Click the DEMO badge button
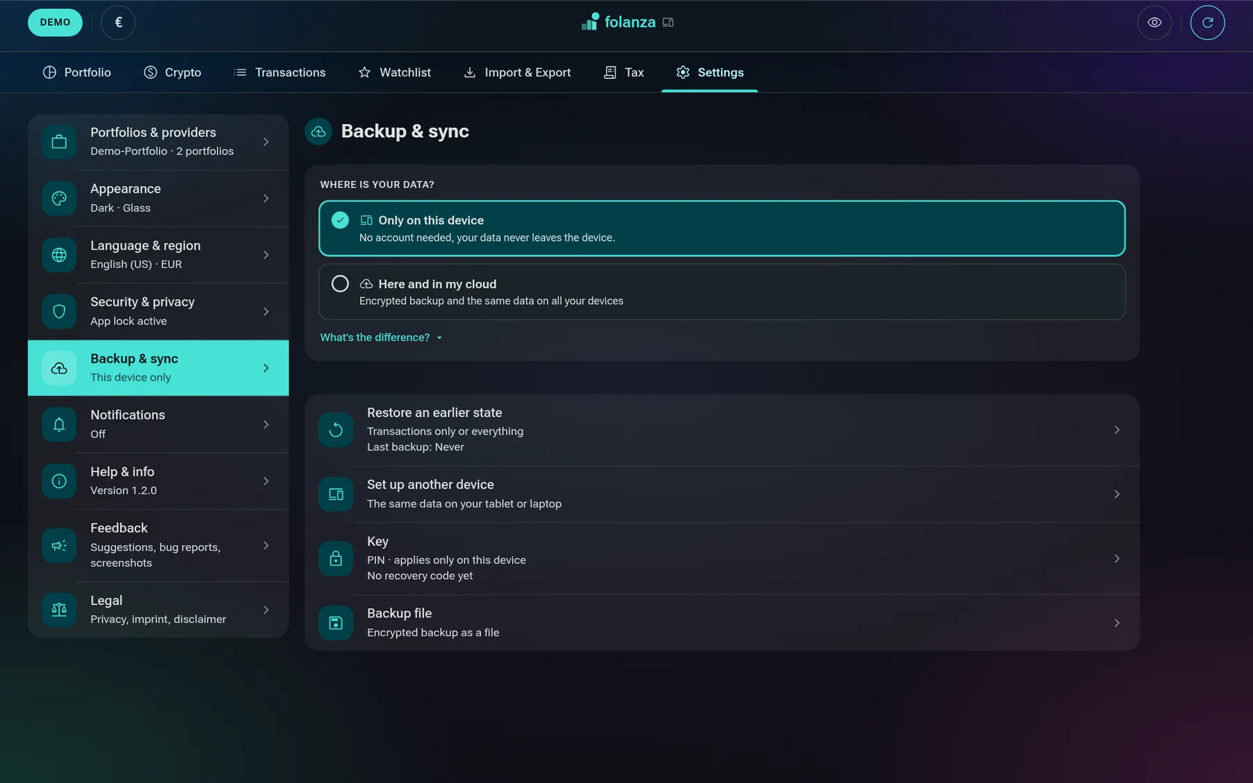 [x=55, y=22]
